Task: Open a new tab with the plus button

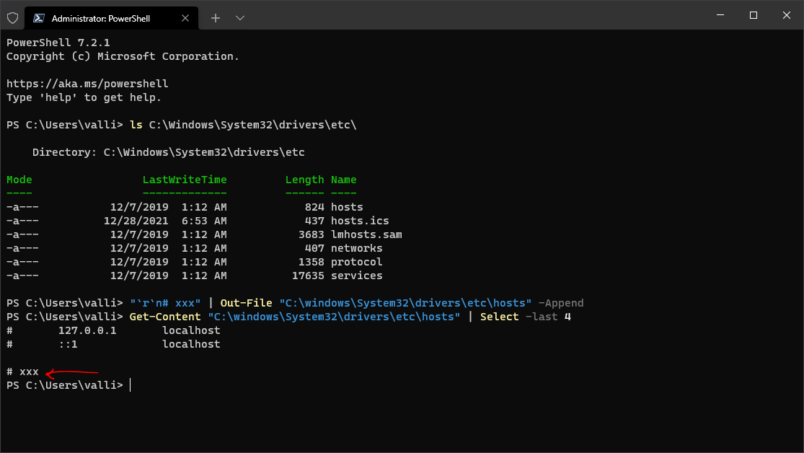Action: tap(216, 19)
